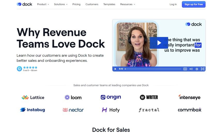Expand the Resources dropdown menu
The image size is (219, 135).
click(128, 4)
